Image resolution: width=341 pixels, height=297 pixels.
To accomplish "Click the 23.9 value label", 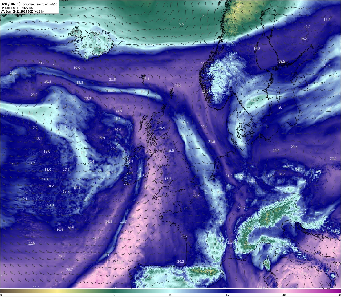I will (x=178, y=86).
